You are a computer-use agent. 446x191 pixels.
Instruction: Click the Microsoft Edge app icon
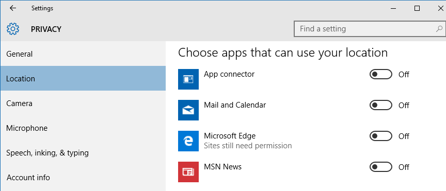coord(188,141)
